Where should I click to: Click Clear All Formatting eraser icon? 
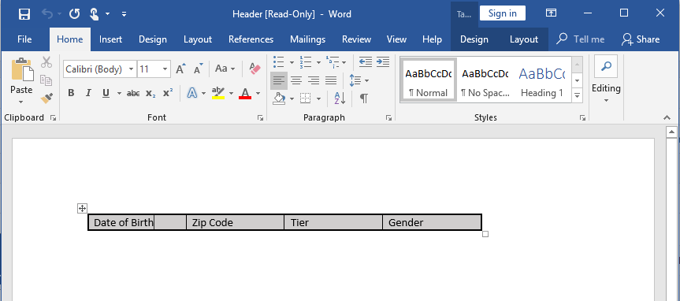pos(255,69)
